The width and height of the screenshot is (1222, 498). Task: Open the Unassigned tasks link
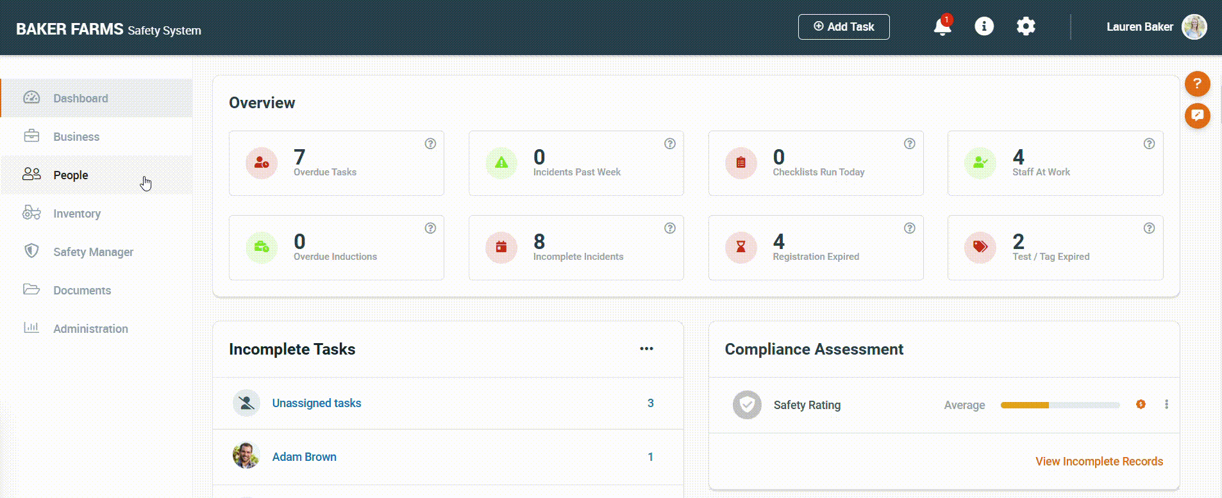tap(316, 403)
